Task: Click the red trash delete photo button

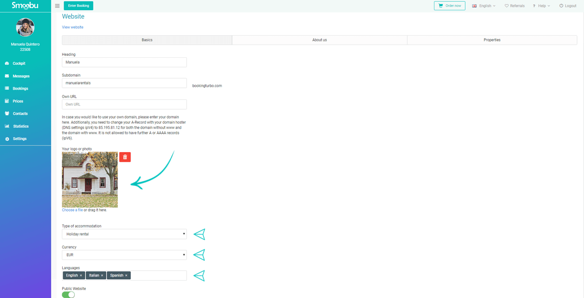Action: coord(125,157)
